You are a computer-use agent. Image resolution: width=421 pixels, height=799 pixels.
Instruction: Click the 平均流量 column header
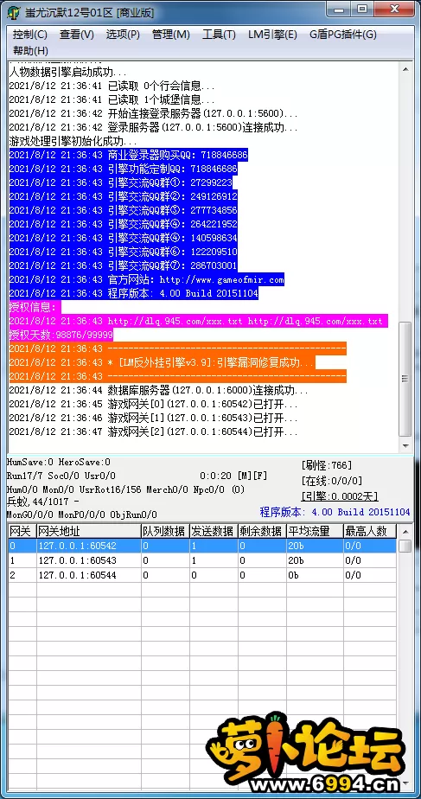point(315,531)
